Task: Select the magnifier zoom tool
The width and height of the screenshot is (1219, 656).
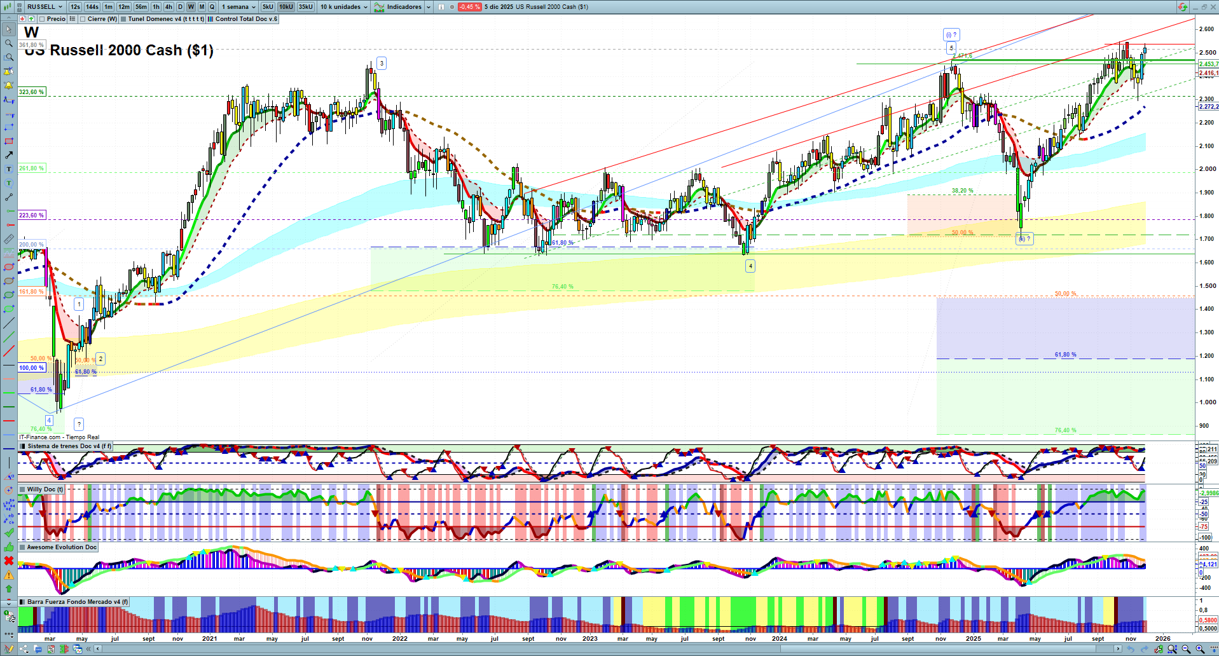Action: click(x=9, y=43)
